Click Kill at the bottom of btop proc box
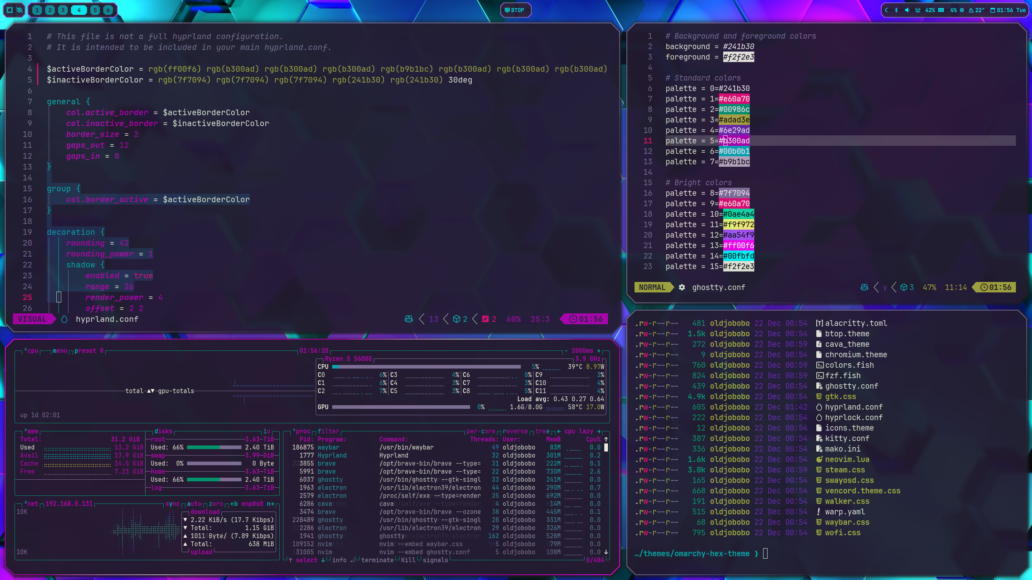1032x580 pixels. pyautogui.click(x=408, y=560)
